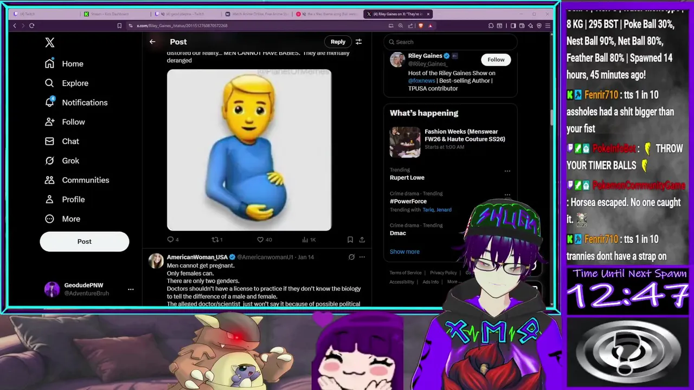The height and width of the screenshot is (390, 694).
Task: Open Dmac trending topic
Action: pos(398,233)
